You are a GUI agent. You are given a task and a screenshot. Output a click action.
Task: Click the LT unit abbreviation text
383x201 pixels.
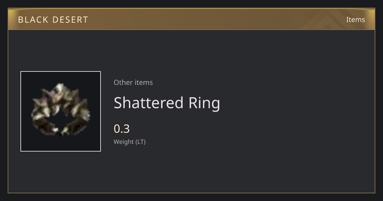click(x=140, y=142)
